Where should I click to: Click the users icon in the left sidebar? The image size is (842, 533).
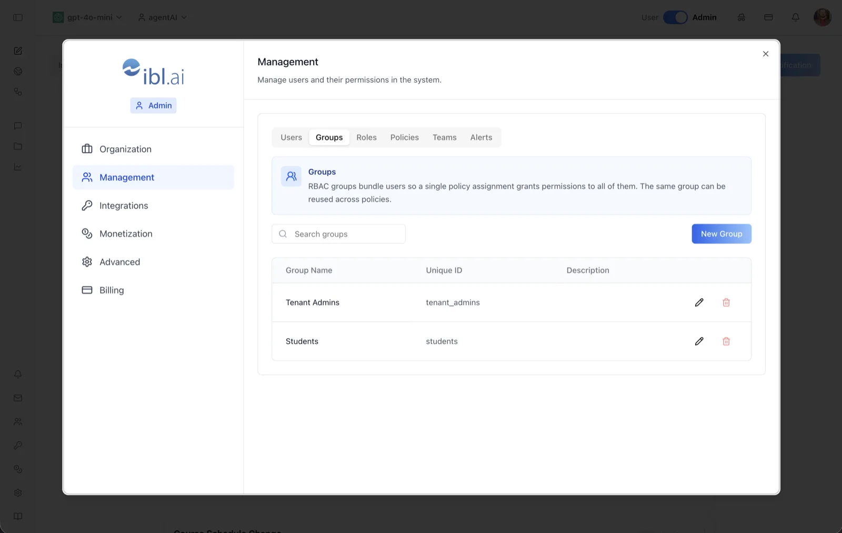[18, 422]
